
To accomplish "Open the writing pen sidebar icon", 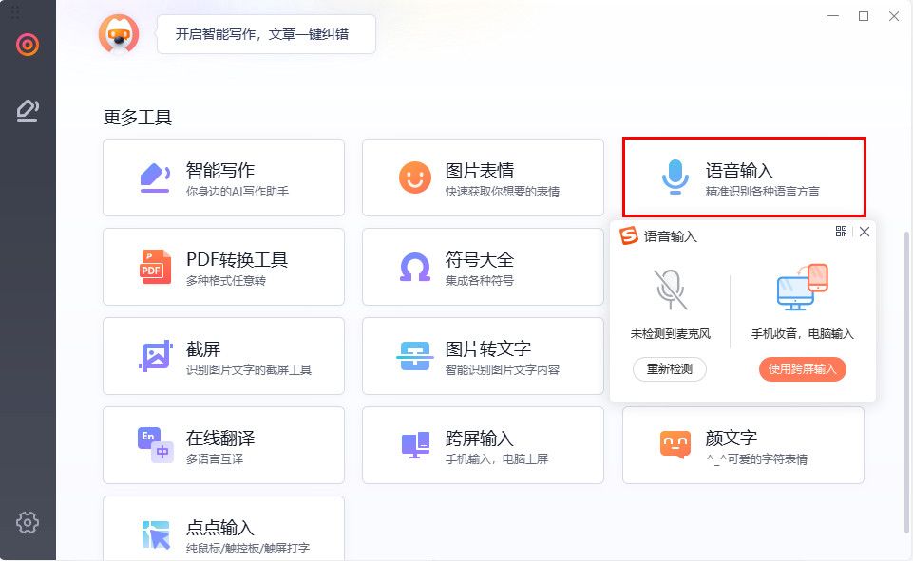I will 28,110.
